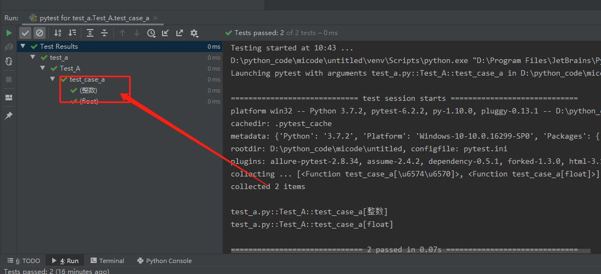Viewport: 601px width, 274px height.
Task: Click 'test_a.py::Test_A::test_case_a[float]' output line
Action: point(312,224)
